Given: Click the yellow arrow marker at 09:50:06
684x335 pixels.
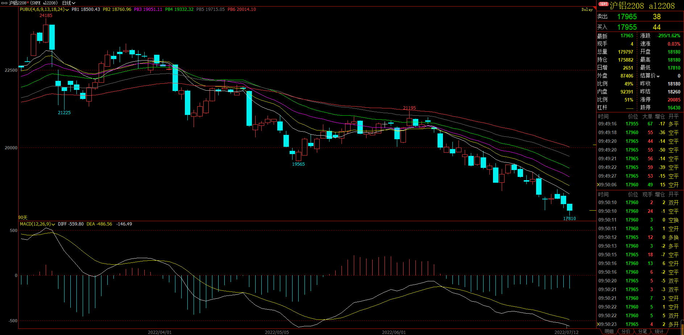Looking at the screenshot, I should (x=598, y=185).
